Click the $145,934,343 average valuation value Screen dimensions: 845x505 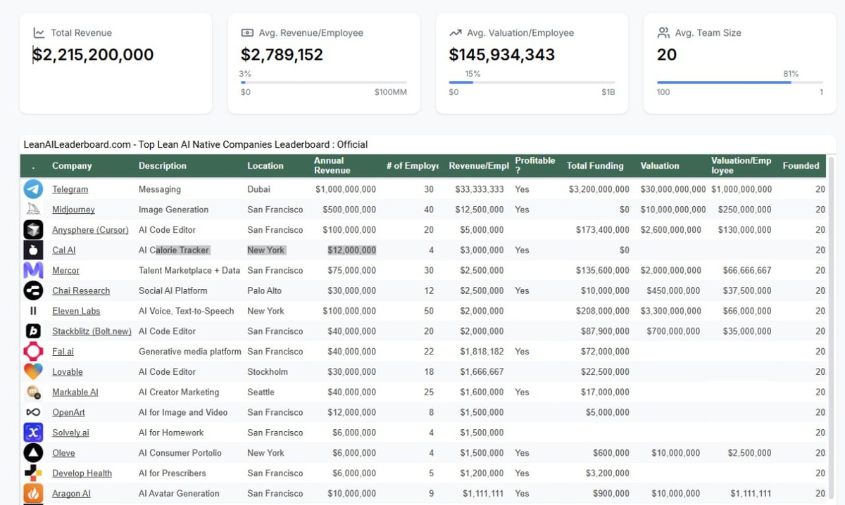point(502,55)
